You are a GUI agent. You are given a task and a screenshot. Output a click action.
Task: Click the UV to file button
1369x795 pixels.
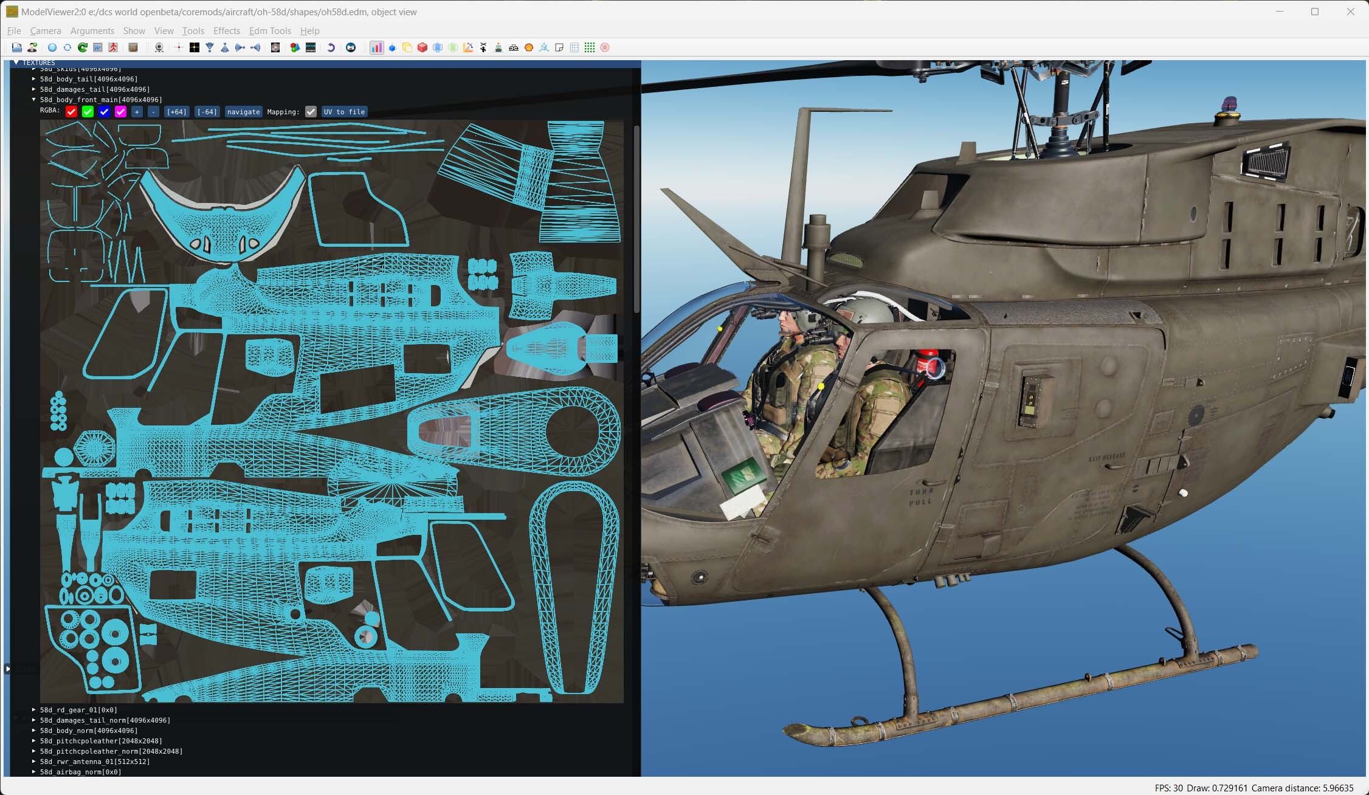344,112
